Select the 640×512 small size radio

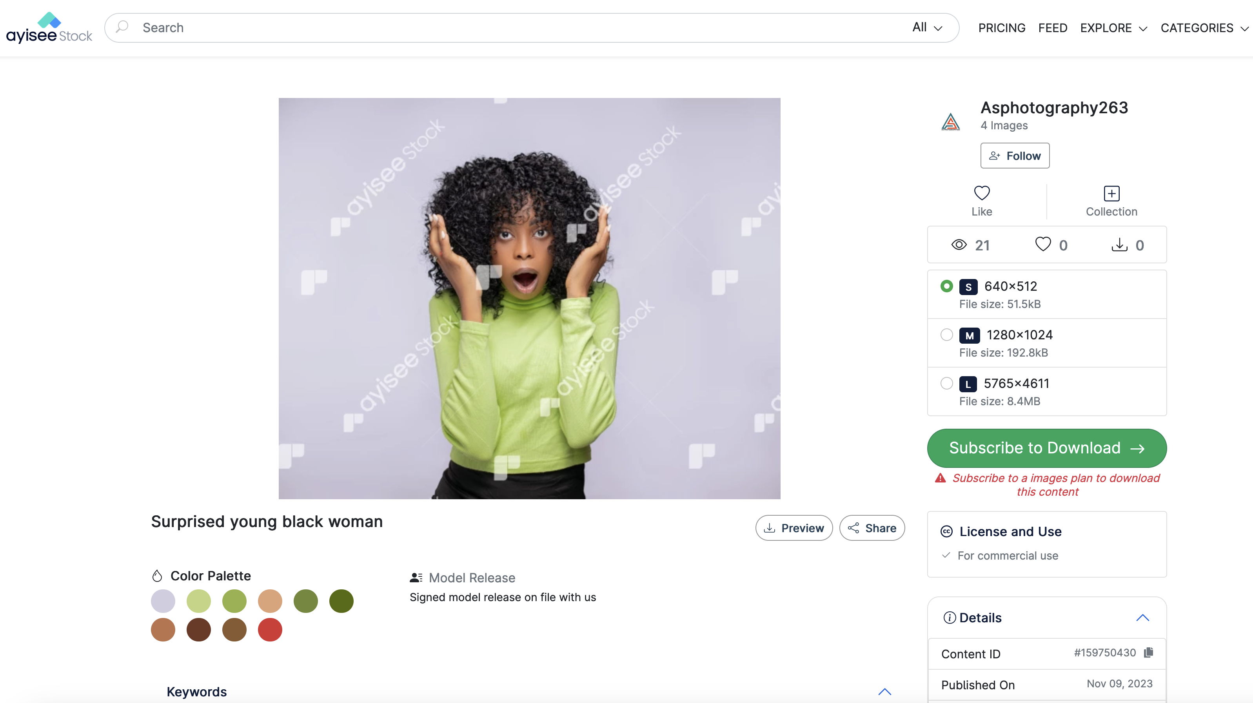(946, 286)
